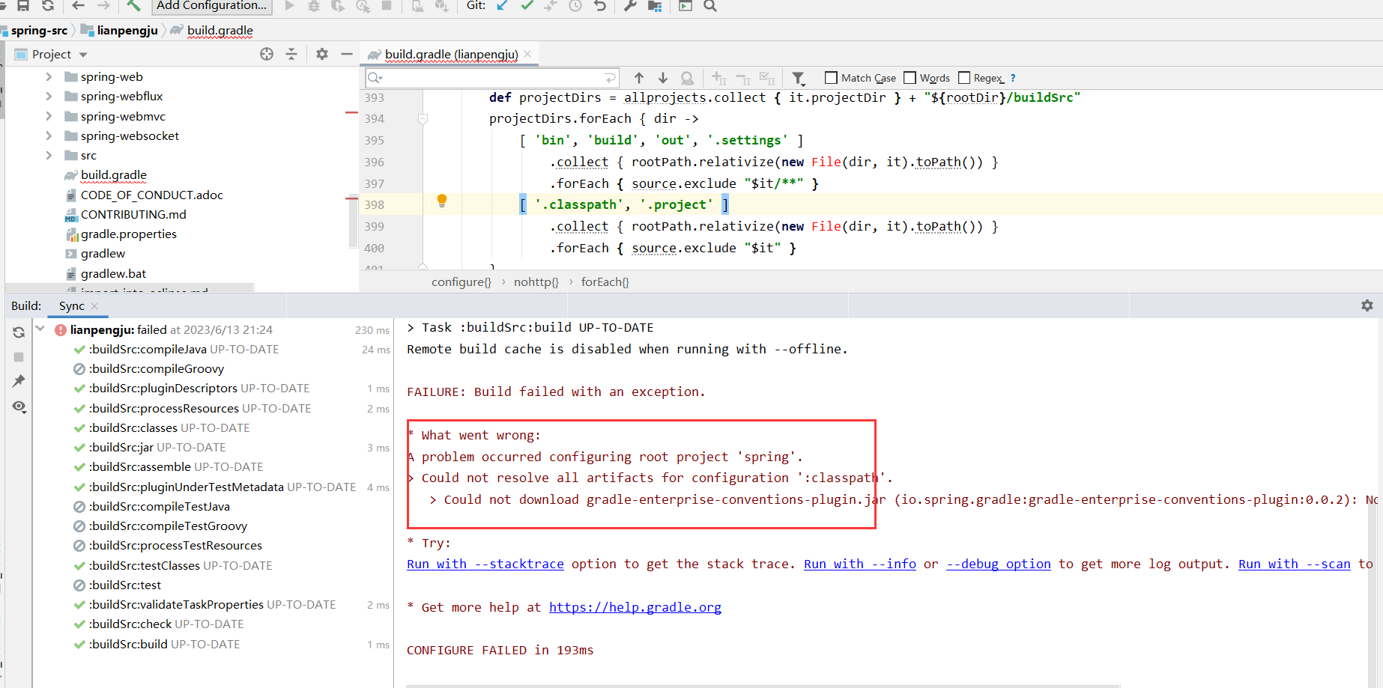
Task: Open Git history clock icon
Action: (x=575, y=6)
